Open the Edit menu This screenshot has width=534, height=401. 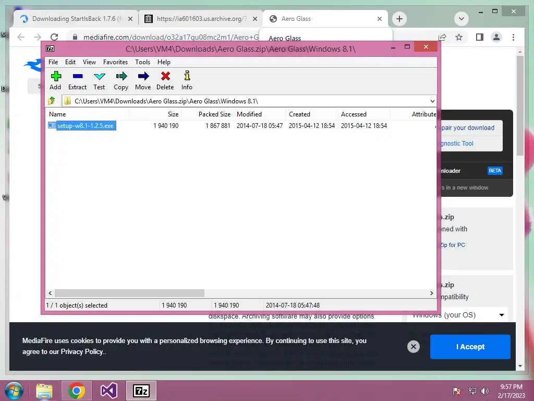tap(70, 62)
